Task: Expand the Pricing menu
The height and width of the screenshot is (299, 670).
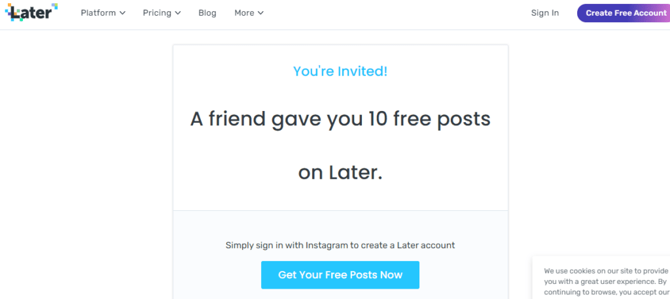Action: (162, 13)
